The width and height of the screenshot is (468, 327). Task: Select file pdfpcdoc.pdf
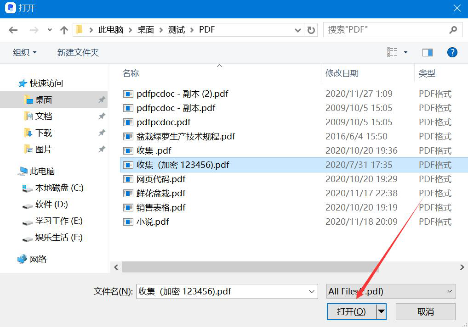[163, 122]
